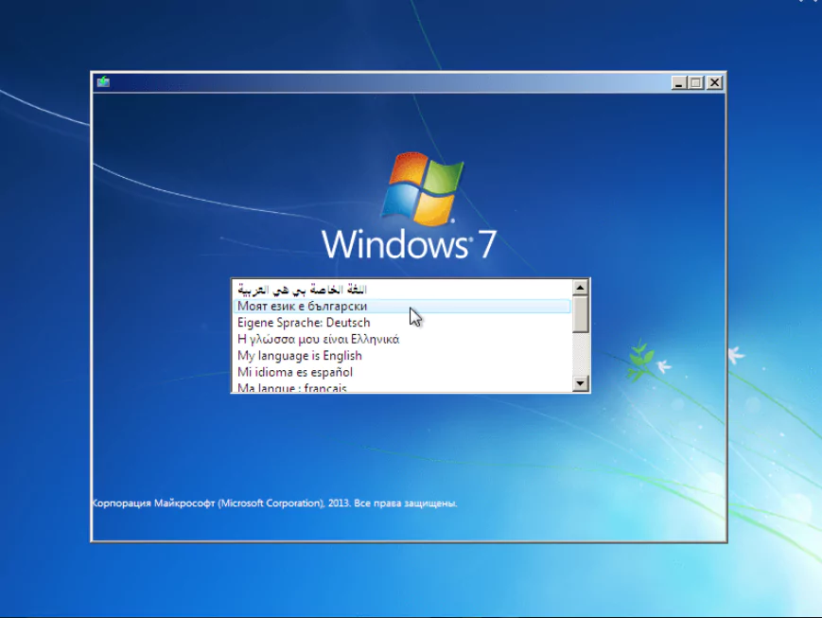Pick "Моят език е български"
822x618 pixels.
[x=303, y=305]
